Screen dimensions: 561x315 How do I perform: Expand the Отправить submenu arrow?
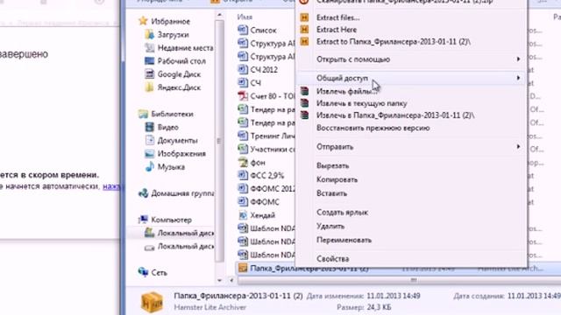pyautogui.click(x=518, y=147)
